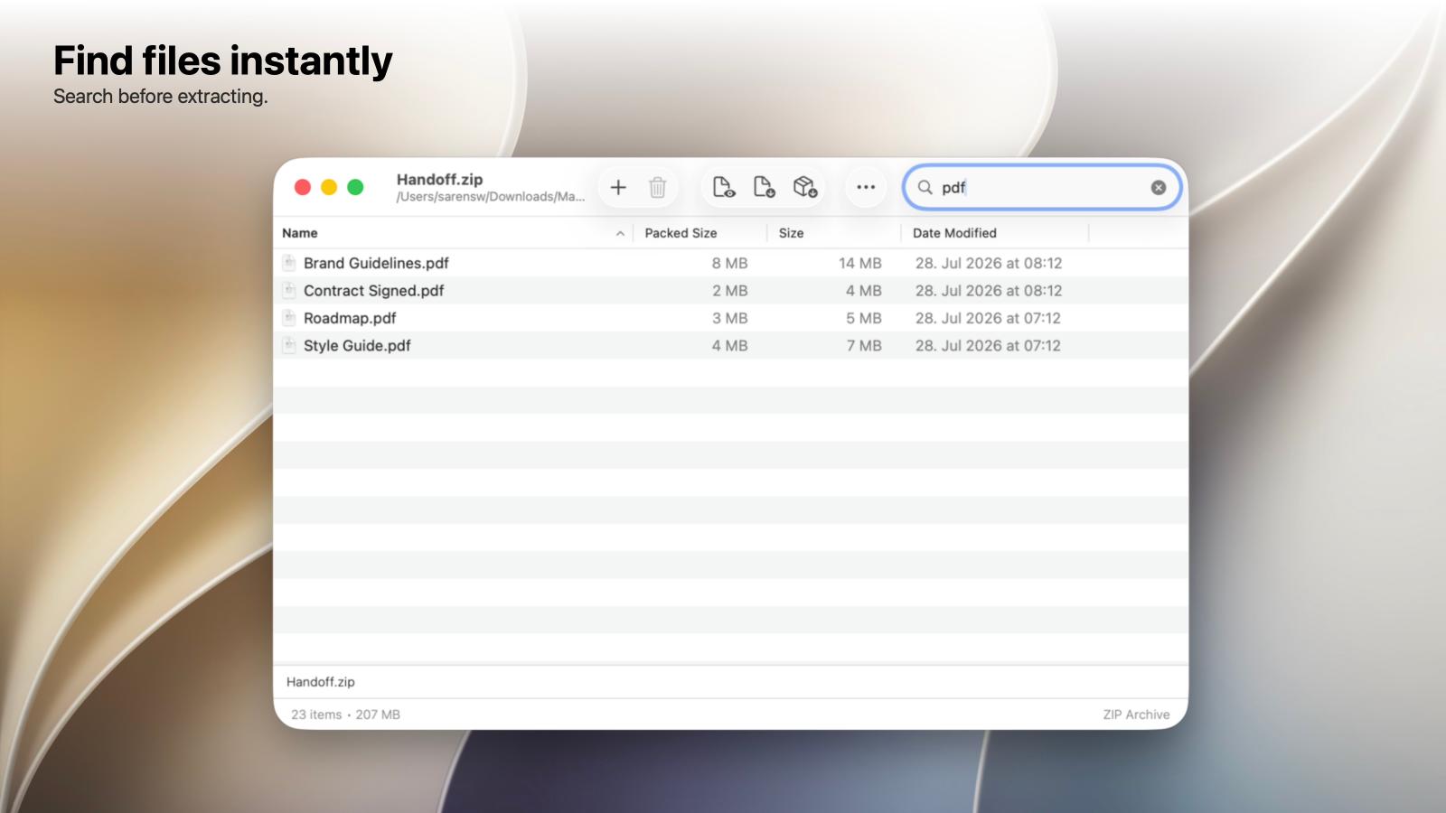Image resolution: width=1446 pixels, height=813 pixels.
Task: Click the /Users/sarensw/Downloads path subtitle
Action: pyautogui.click(x=490, y=197)
